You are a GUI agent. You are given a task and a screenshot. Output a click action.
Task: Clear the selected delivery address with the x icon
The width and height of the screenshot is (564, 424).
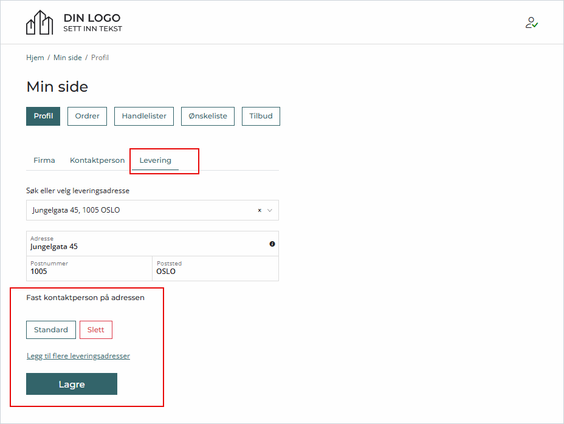(258, 210)
